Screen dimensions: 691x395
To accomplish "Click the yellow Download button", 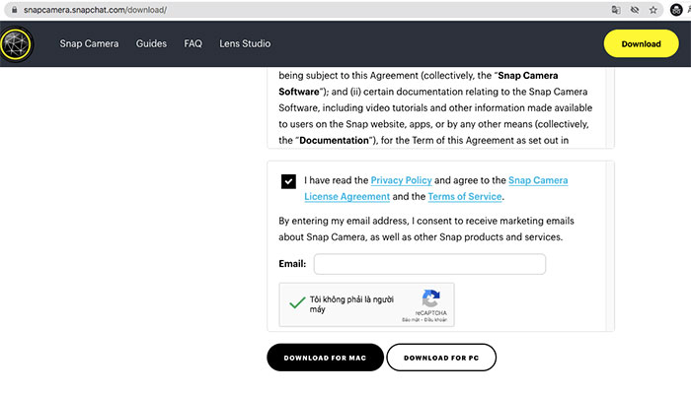I will point(641,43).
